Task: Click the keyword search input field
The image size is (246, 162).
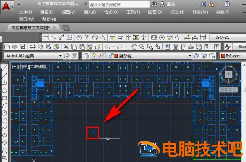Action: coord(119,4)
